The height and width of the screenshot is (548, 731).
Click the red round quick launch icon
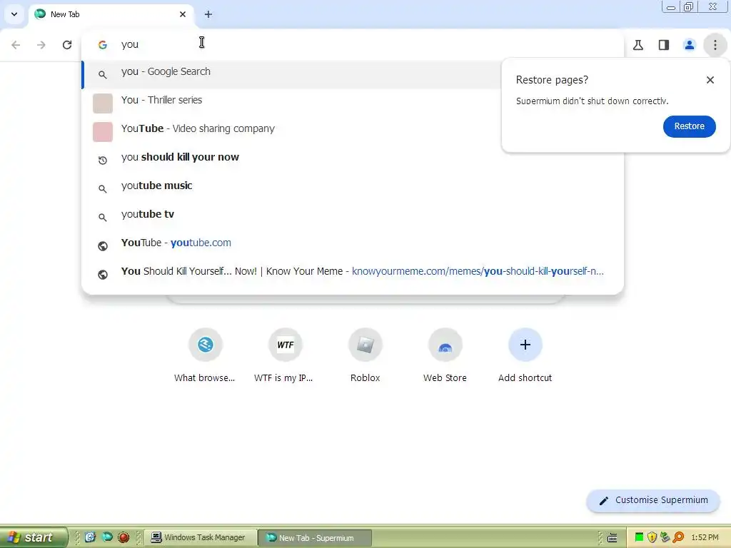(x=123, y=537)
